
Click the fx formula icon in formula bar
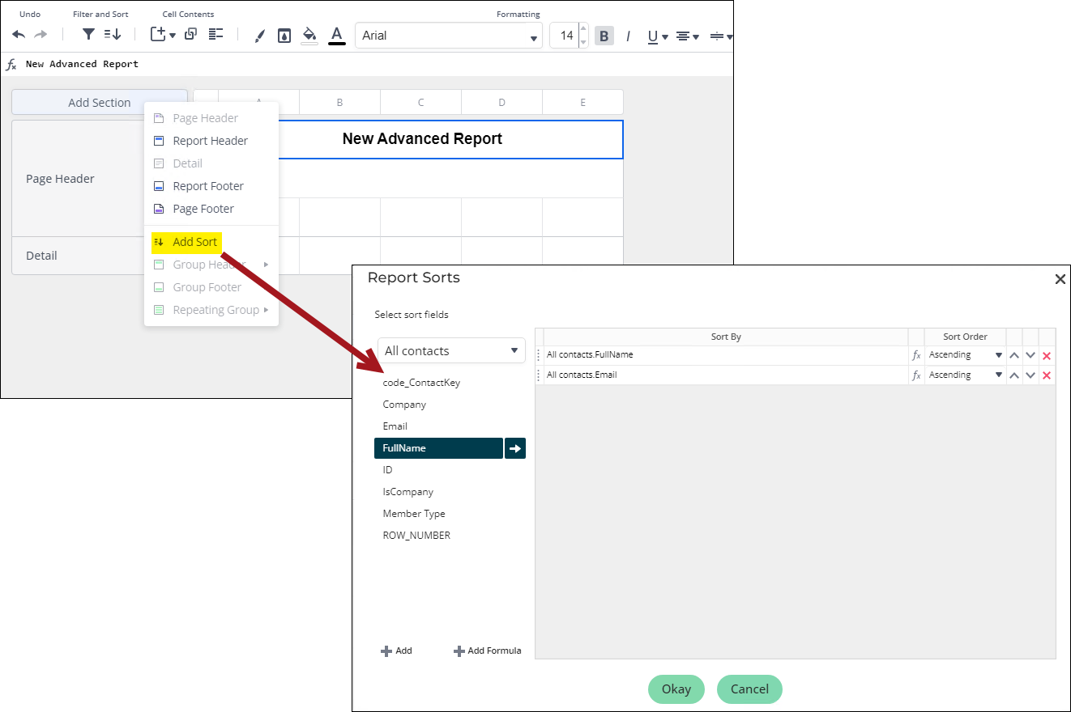[x=11, y=65]
